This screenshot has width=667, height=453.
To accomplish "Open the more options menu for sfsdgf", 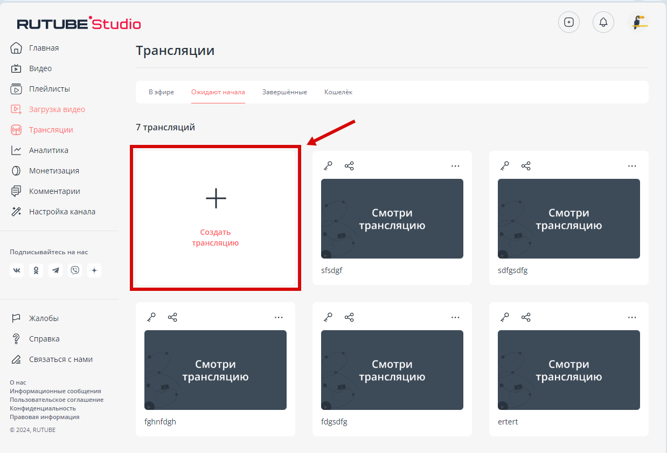I will pyautogui.click(x=455, y=166).
